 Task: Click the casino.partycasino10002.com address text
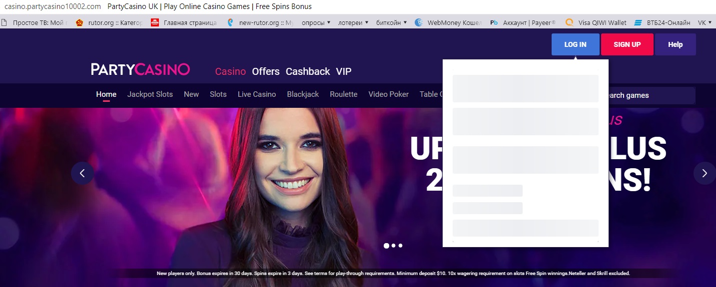coord(52,6)
